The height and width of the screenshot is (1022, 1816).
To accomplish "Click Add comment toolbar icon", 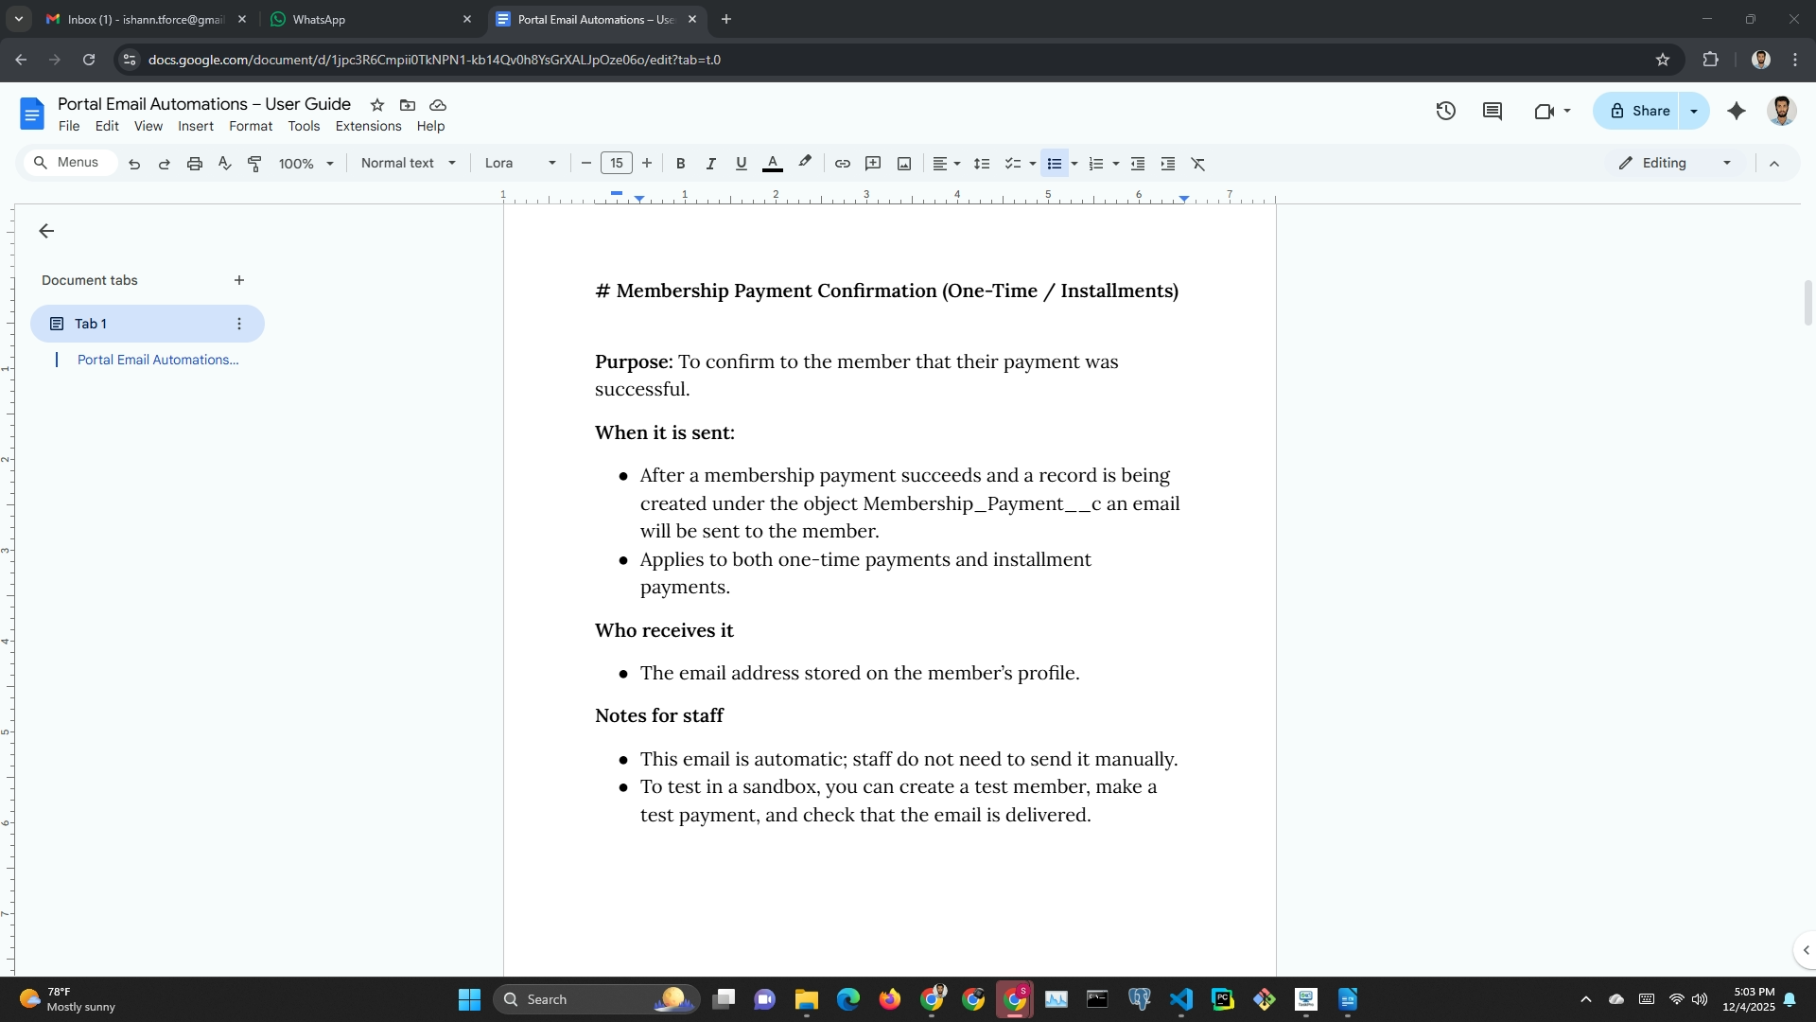I will click(x=873, y=164).
